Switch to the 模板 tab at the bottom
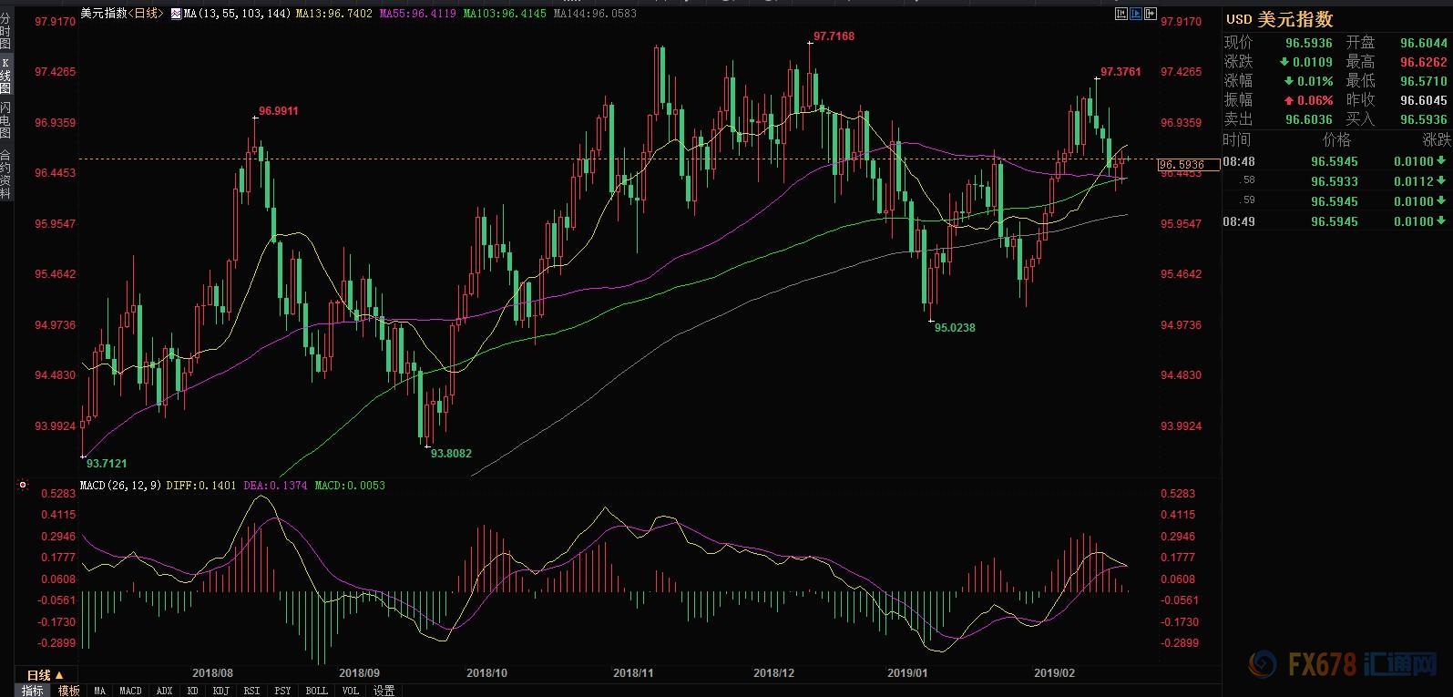This screenshot has height=697, width=1453. (69, 691)
